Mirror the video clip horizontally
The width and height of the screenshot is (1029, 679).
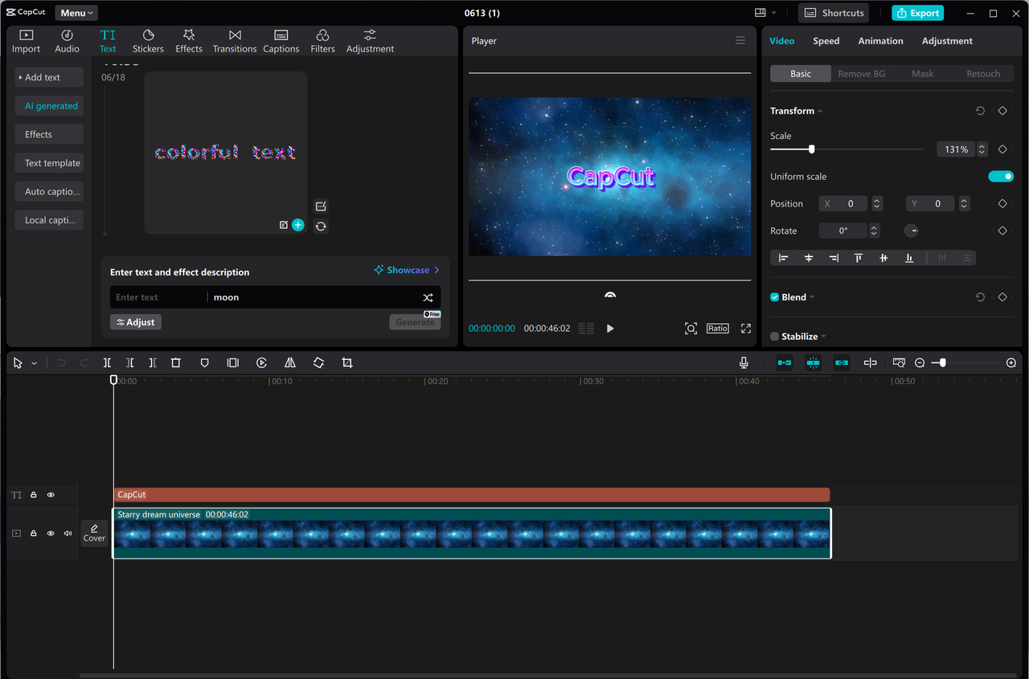pyautogui.click(x=290, y=362)
